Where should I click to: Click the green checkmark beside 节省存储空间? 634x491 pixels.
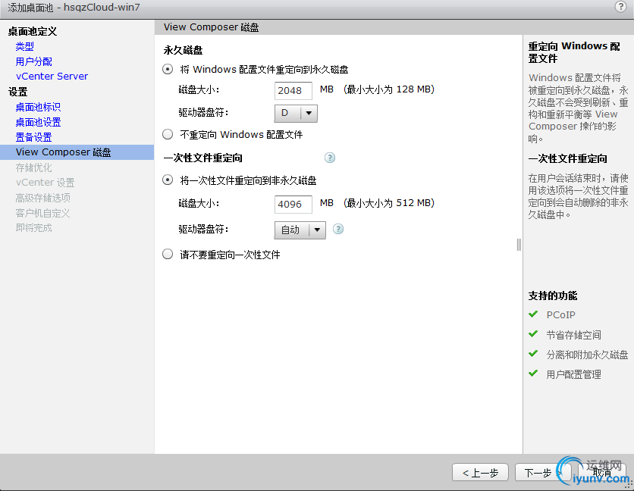[x=533, y=334]
